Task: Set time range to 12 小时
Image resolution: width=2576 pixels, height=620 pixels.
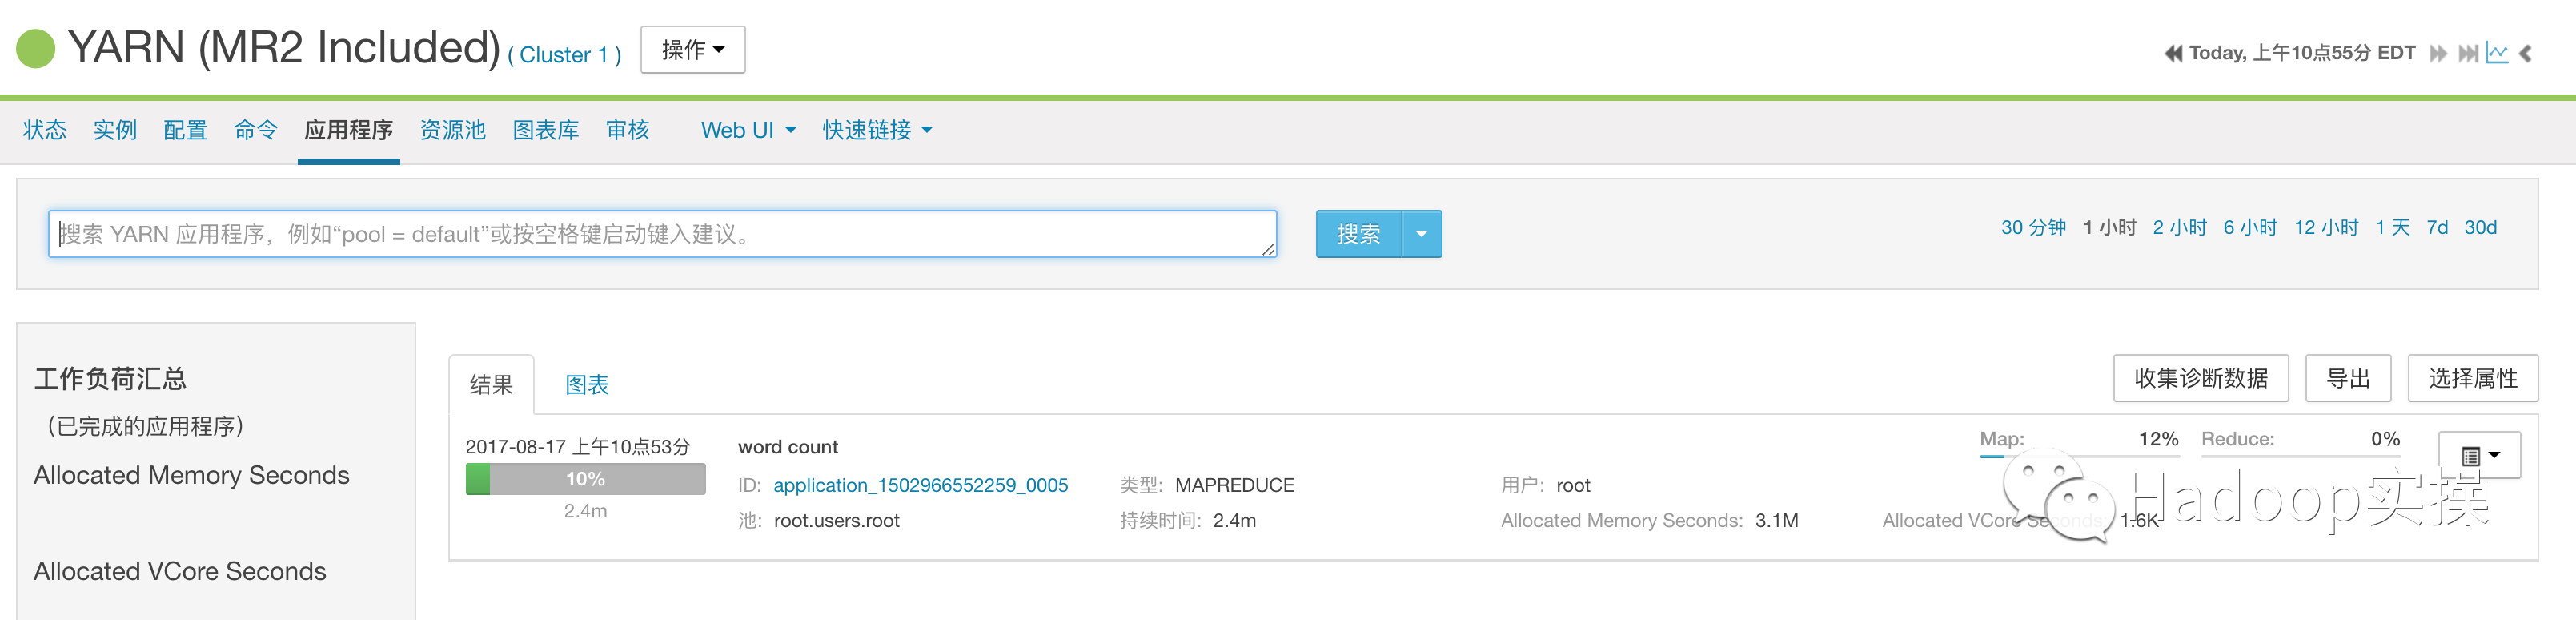Action: [2326, 227]
